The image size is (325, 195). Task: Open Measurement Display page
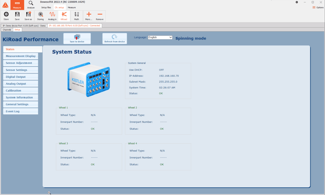[x=21, y=56]
